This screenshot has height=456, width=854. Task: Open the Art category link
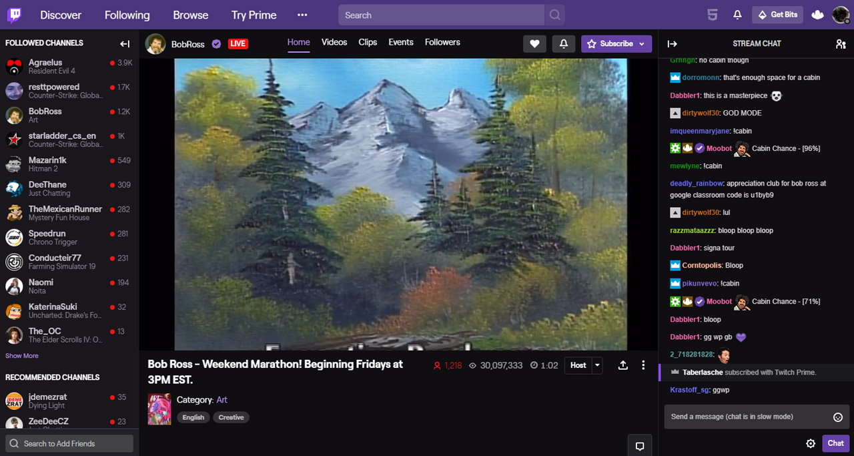[222, 399]
